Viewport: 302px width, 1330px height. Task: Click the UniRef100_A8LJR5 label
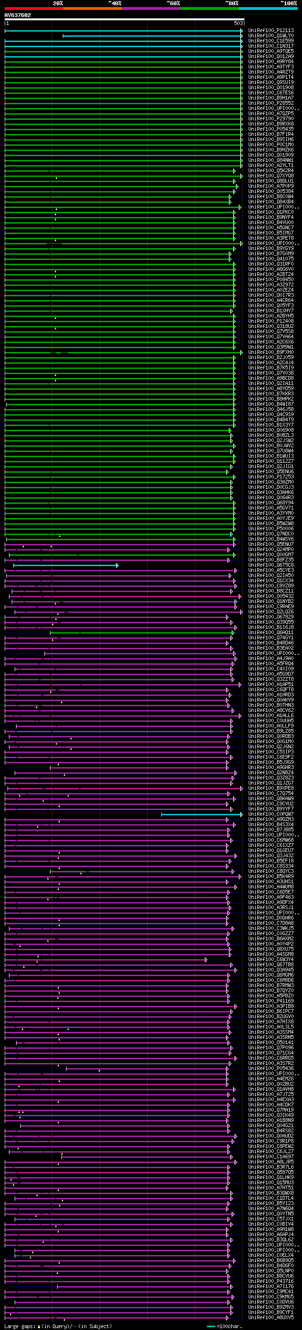coord(270,1162)
